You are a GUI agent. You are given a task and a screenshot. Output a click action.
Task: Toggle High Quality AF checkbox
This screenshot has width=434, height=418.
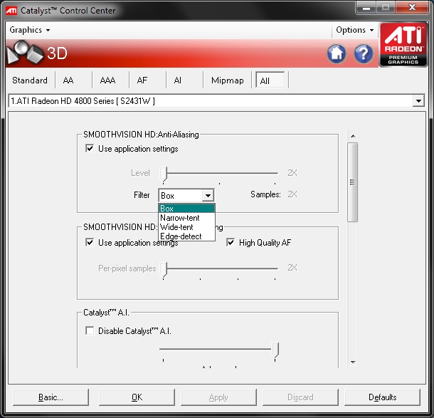[x=231, y=242]
